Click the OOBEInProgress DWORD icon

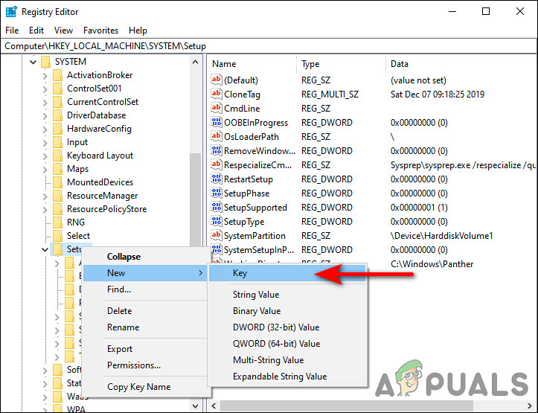pos(216,122)
